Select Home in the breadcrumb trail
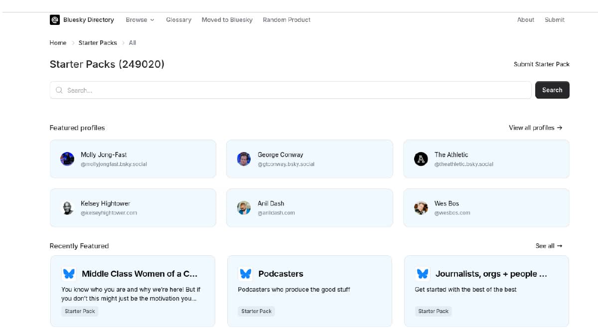The height and width of the screenshot is (336, 598). [58, 42]
